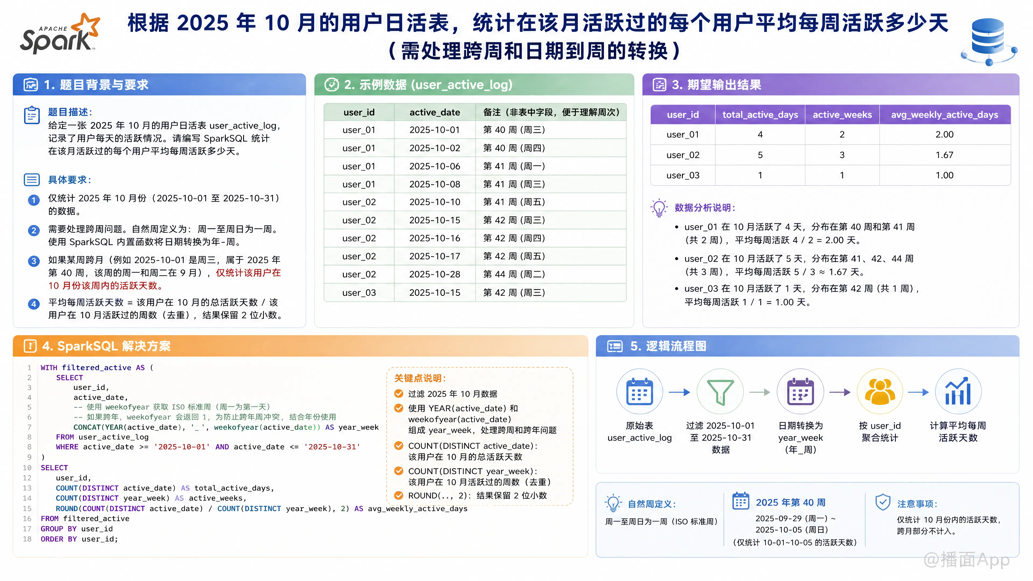The image size is (1033, 581).
Task: Click the calendar icon beside 2025 年第 40 周
Action: click(741, 501)
